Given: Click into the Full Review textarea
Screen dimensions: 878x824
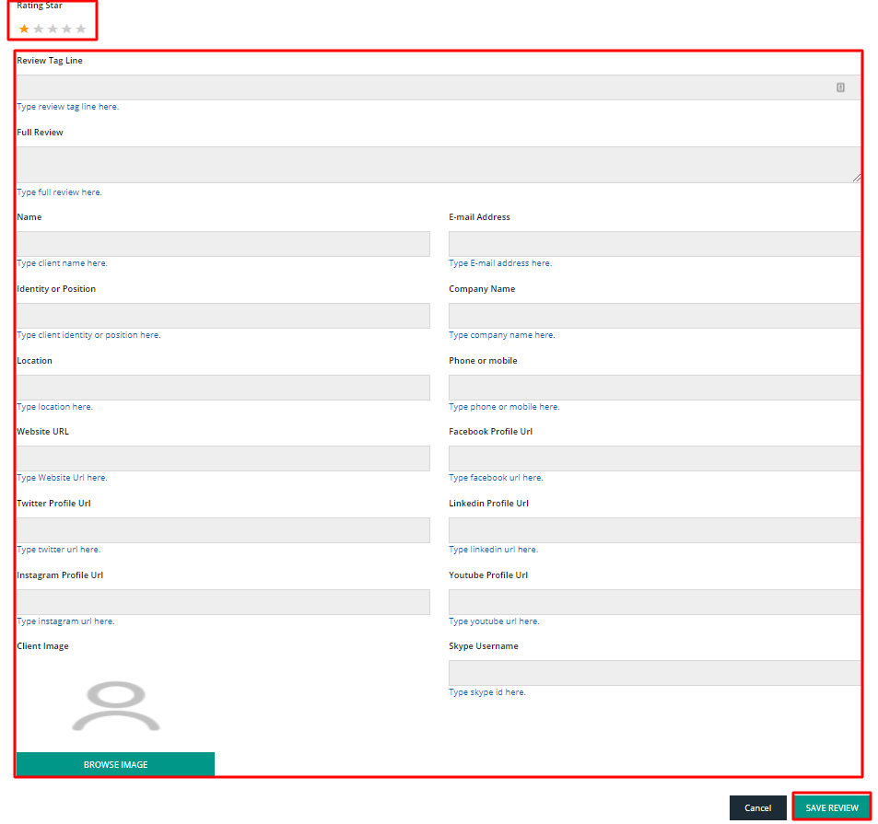Looking at the screenshot, I should tap(438, 165).
